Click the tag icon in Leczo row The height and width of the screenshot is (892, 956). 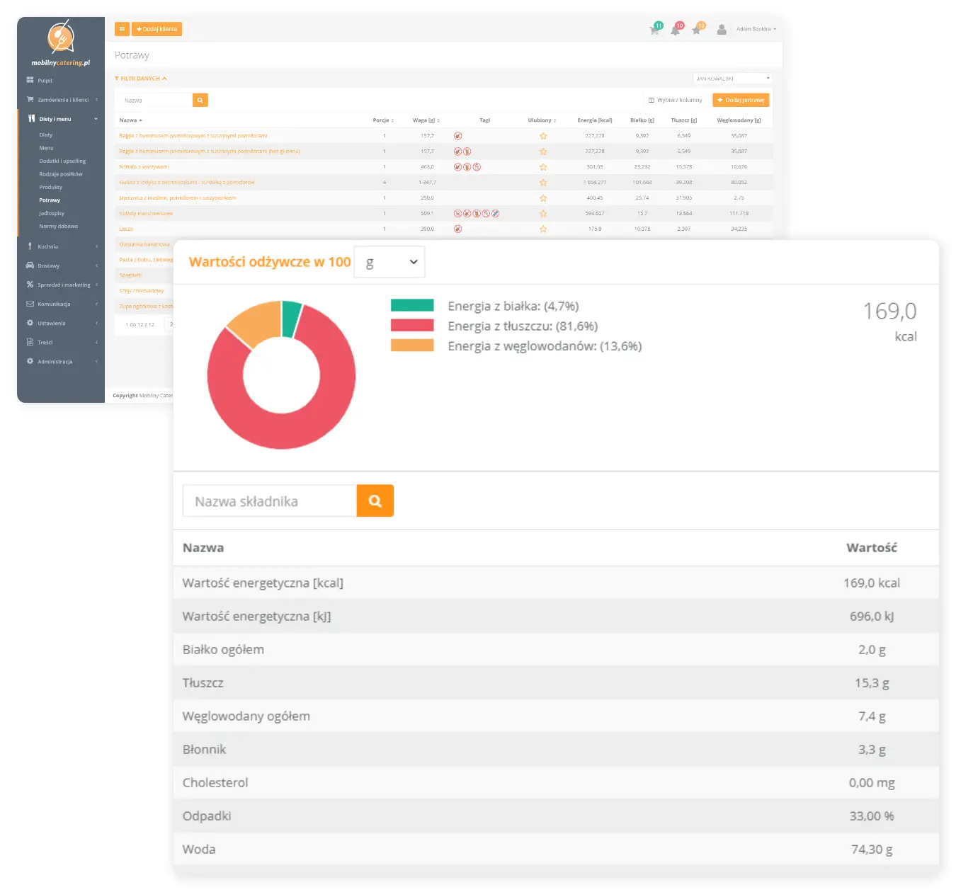point(457,229)
